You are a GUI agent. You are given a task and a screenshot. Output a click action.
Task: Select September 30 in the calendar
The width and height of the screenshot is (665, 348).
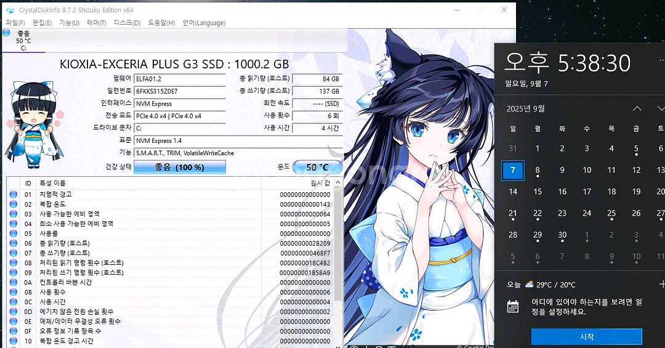pos(562,235)
